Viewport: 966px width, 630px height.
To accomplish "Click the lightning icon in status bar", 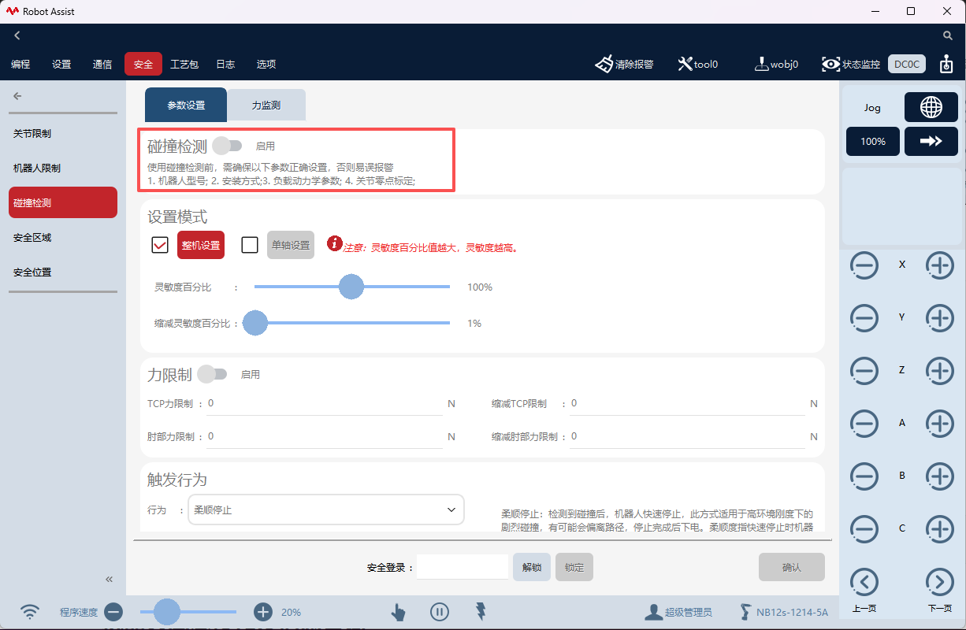I will (481, 612).
